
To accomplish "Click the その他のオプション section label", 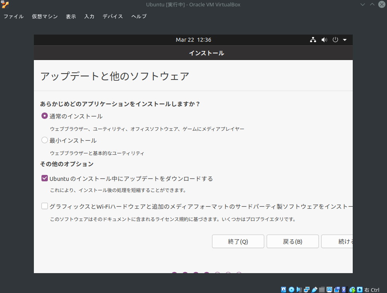I will pyautogui.click(x=67, y=164).
